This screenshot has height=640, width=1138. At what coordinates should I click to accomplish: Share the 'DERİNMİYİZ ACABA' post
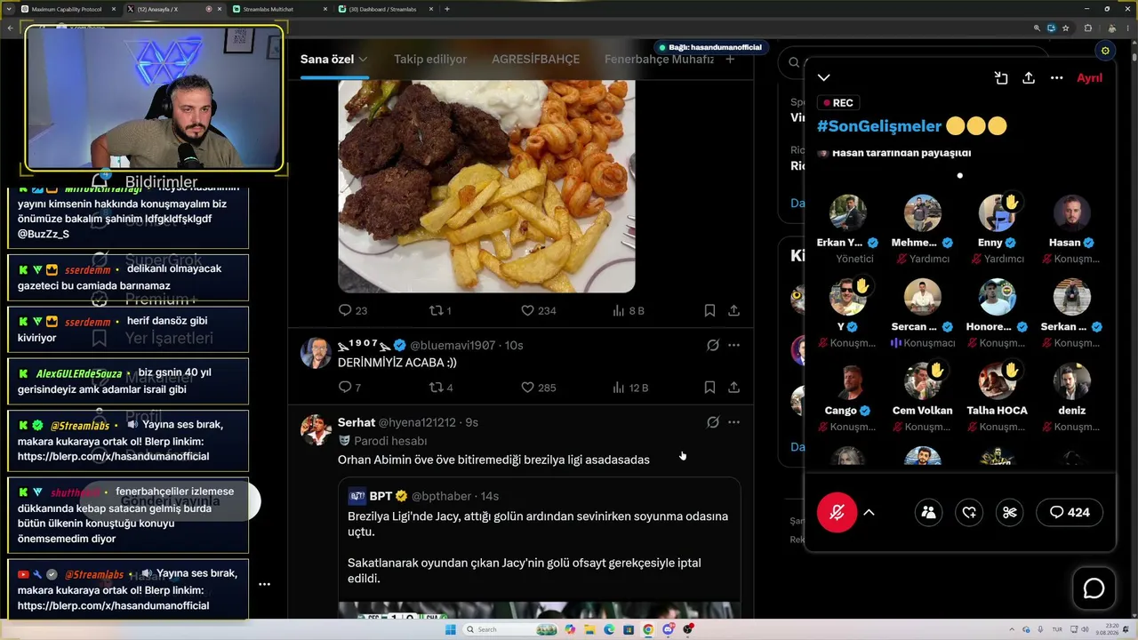[x=733, y=388]
